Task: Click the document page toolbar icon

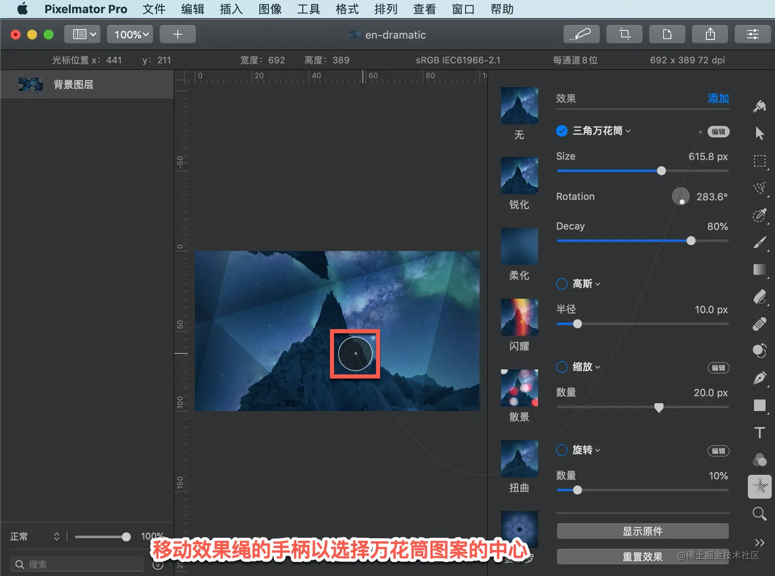Action: (667, 34)
